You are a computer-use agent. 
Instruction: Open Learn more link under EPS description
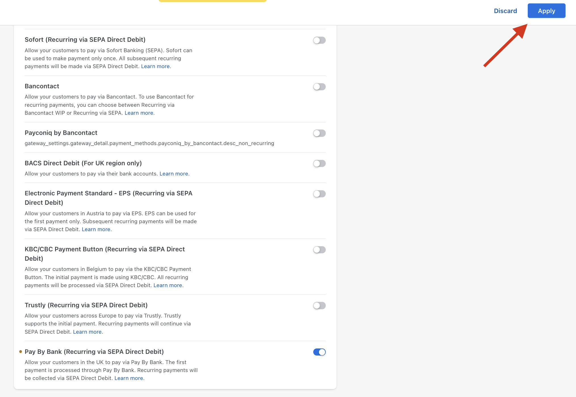click(x=96, y=229)
